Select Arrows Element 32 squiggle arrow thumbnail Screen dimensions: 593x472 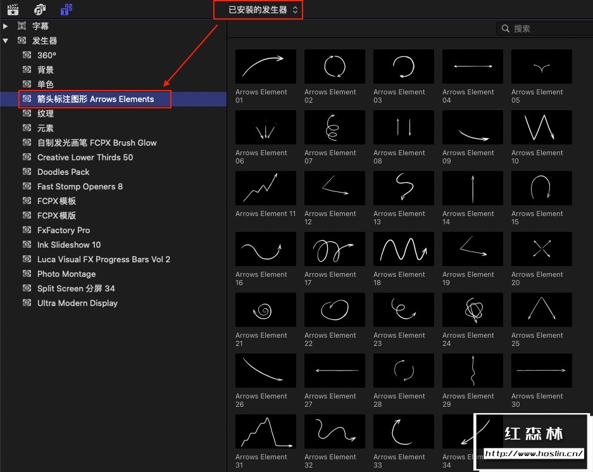coord(335,431)
